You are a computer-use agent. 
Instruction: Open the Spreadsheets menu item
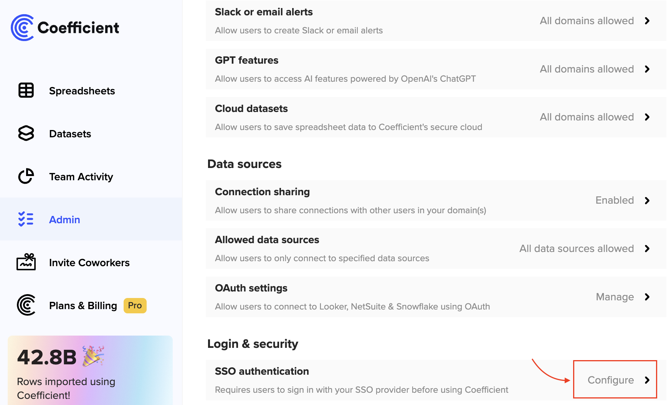click(x=82, y=91)
